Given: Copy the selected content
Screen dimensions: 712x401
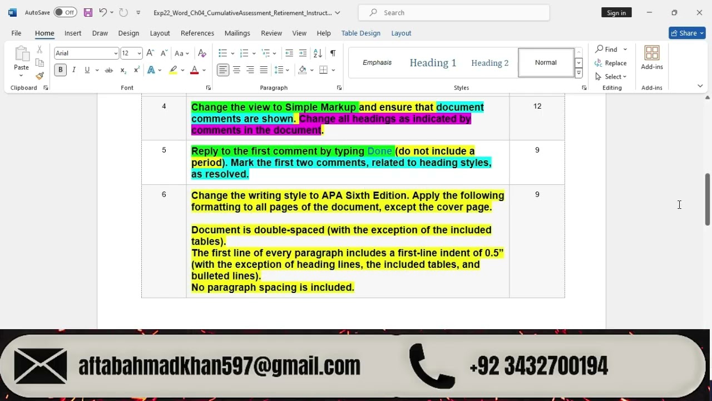Looking at the screenshot, I should (39, 63).
